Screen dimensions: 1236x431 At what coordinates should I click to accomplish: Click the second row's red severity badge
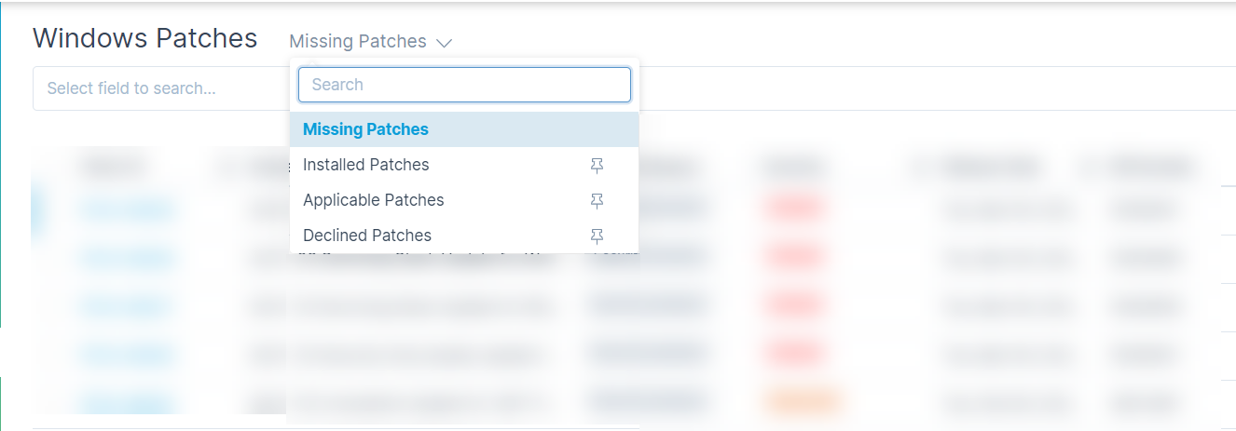pos(794,256)
